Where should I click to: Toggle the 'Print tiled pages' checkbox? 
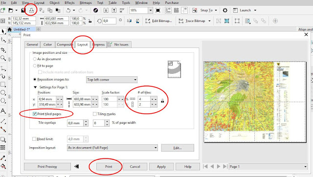(35, 114)
